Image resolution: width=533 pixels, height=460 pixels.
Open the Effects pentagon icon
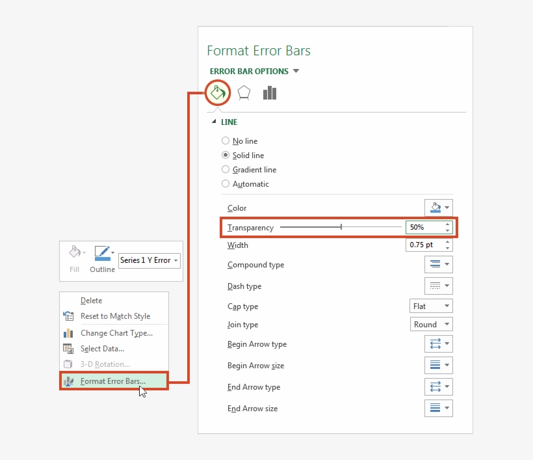[x=244, y=92]
